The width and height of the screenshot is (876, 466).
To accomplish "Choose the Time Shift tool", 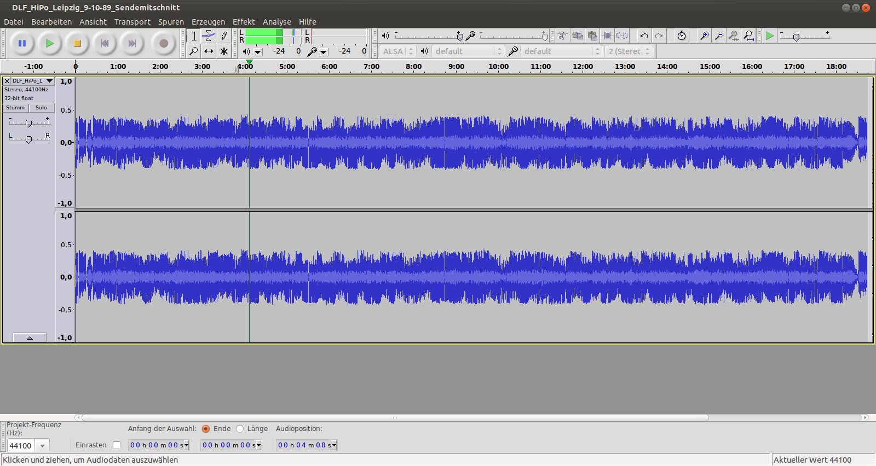I will tap(209, 51).
